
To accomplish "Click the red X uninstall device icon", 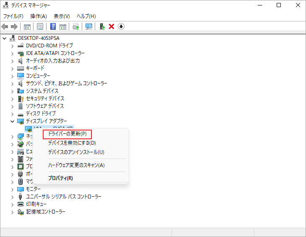I will click(112, 26).
